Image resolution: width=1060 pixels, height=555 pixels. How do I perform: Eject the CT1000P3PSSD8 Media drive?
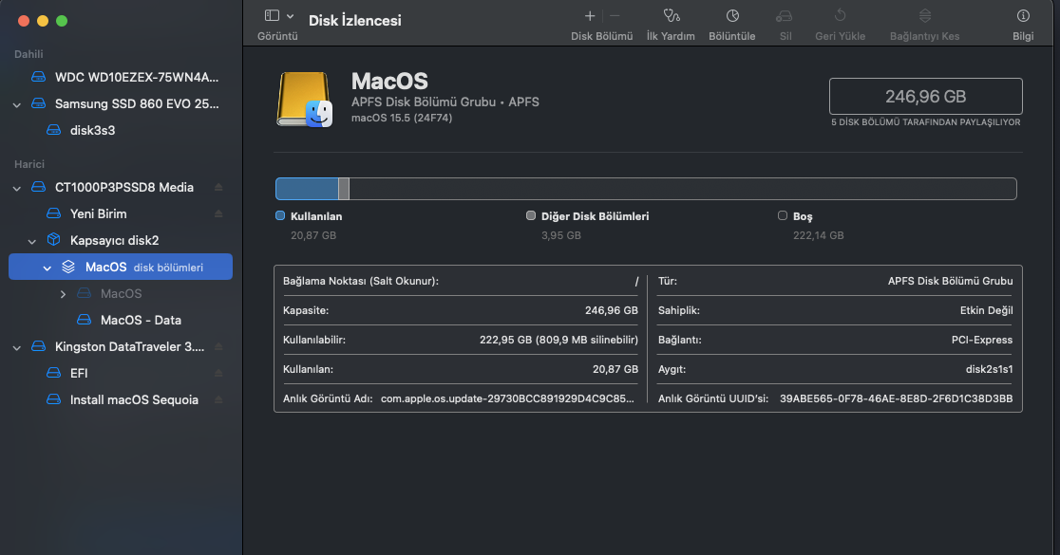pos(218,187)
